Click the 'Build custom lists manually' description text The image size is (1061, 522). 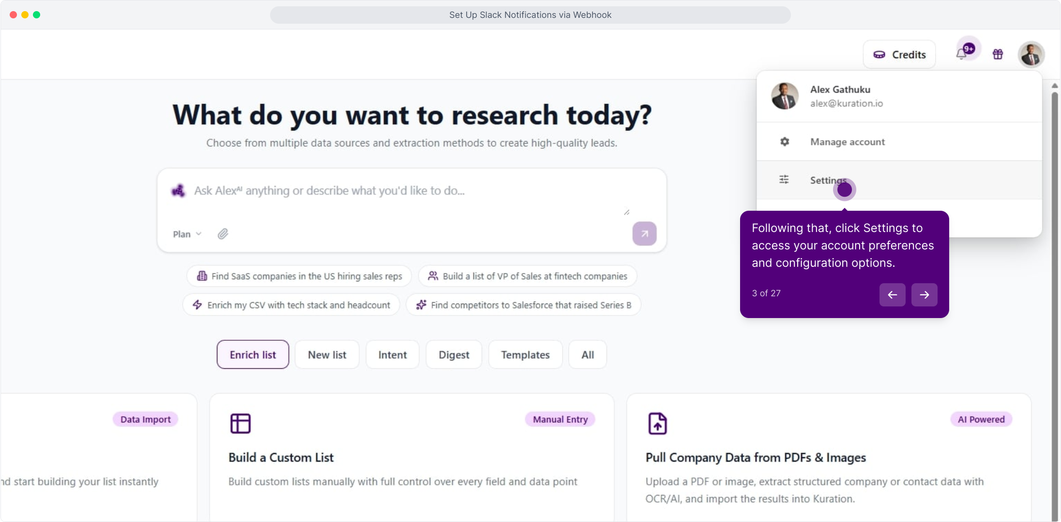pyautogui.click(x=403, y=482)
